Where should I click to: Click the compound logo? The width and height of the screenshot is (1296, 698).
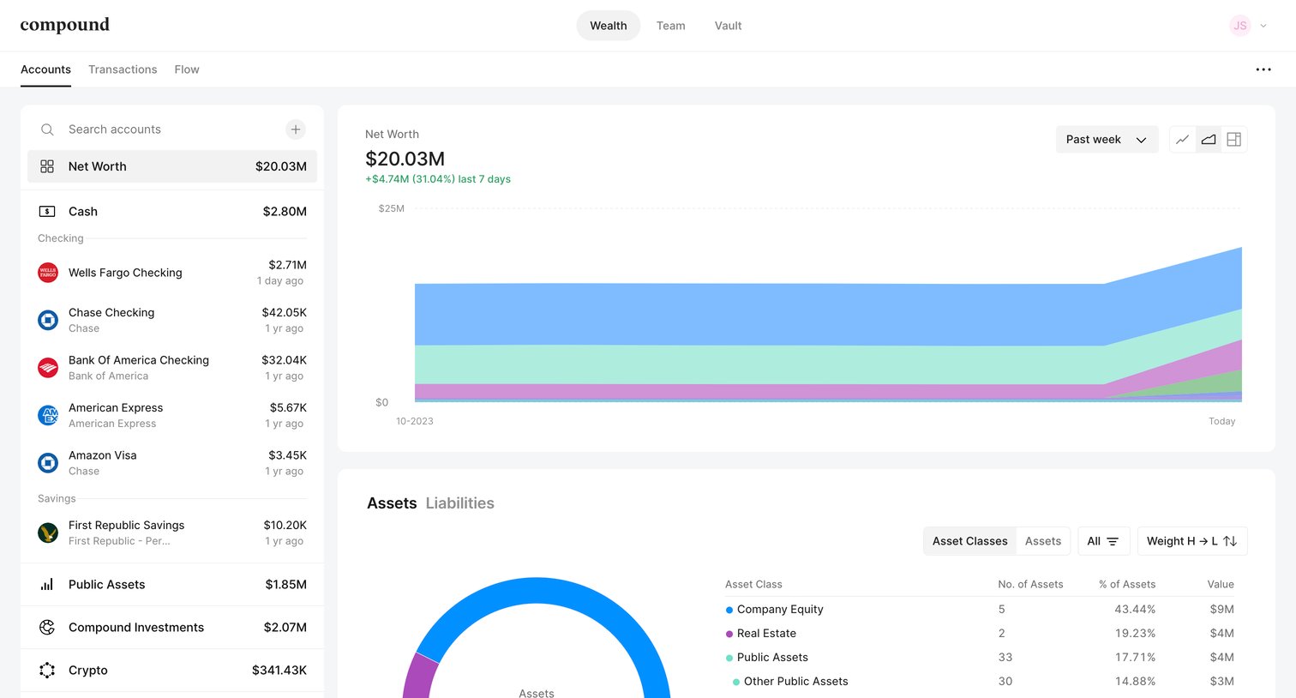pos(65,25)
